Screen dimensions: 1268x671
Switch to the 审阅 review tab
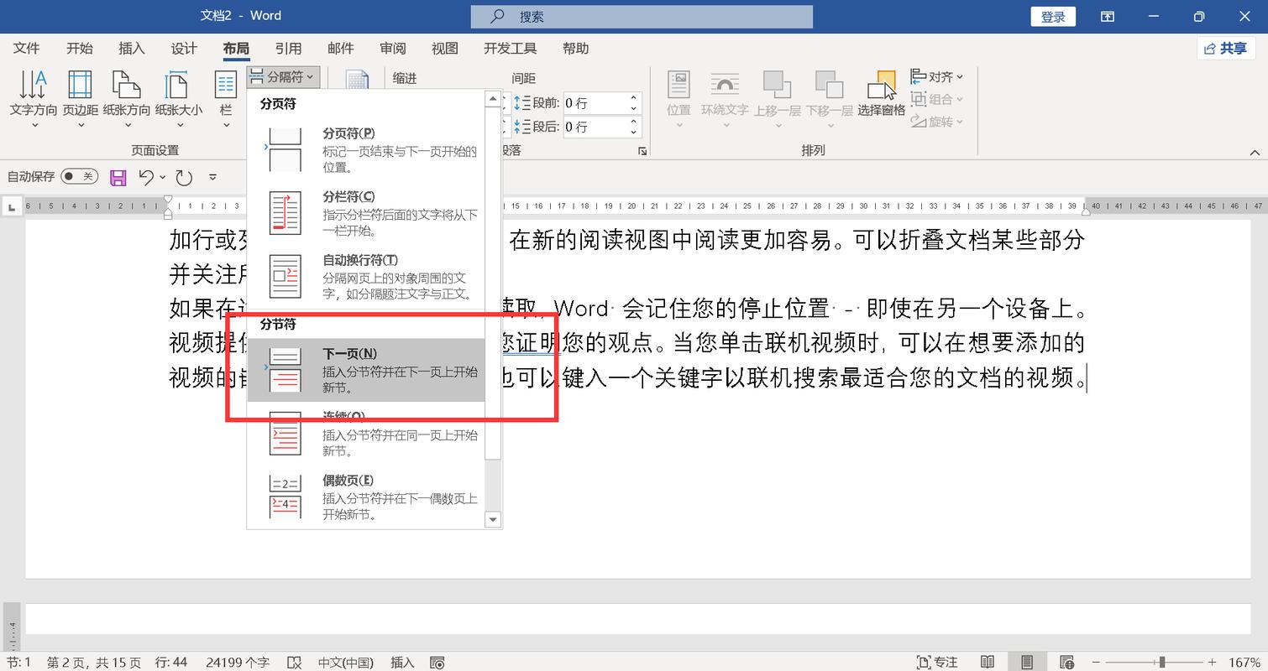[392, 49]
